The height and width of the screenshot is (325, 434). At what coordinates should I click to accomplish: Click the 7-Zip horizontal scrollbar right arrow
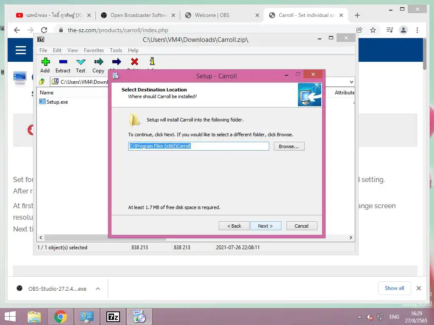pyautogui.click(x=351, y=238)
